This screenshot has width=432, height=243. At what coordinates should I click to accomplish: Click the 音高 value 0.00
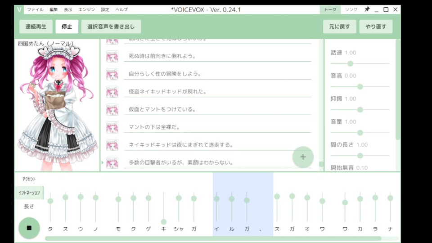point(351,76)
